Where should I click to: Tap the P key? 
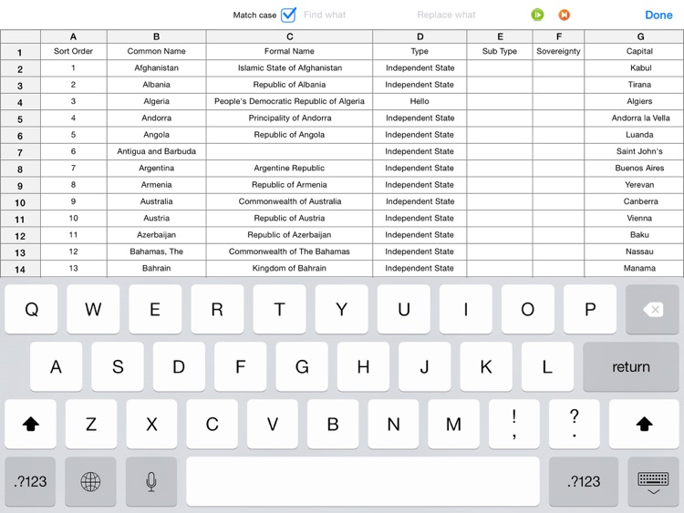point(590,310)
